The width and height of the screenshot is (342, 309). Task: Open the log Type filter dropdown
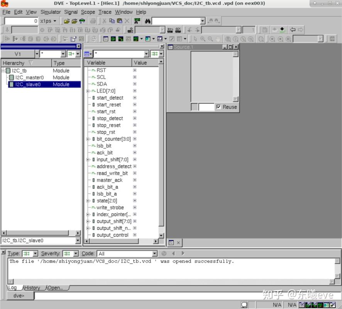point(35,253)
